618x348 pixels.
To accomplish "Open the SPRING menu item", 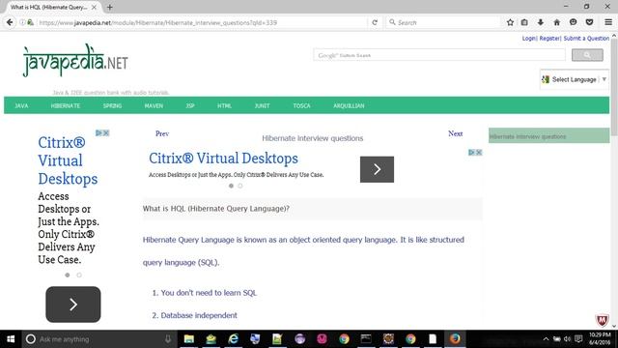I will tap(112, 105).
